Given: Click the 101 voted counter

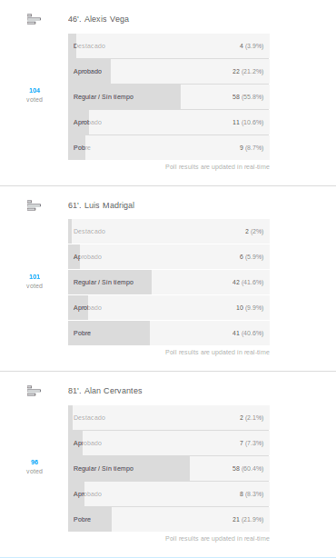Looking at the screenshot, I should point(35,281).
